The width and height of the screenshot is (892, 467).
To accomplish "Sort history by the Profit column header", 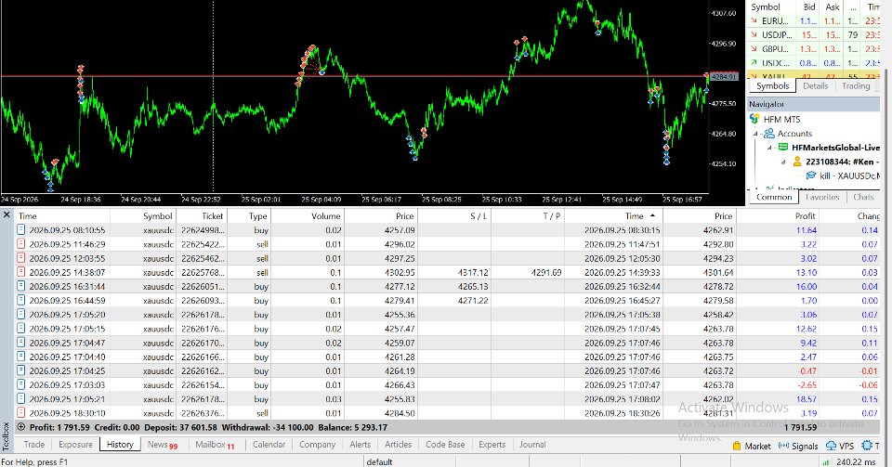I will point(778,216).
